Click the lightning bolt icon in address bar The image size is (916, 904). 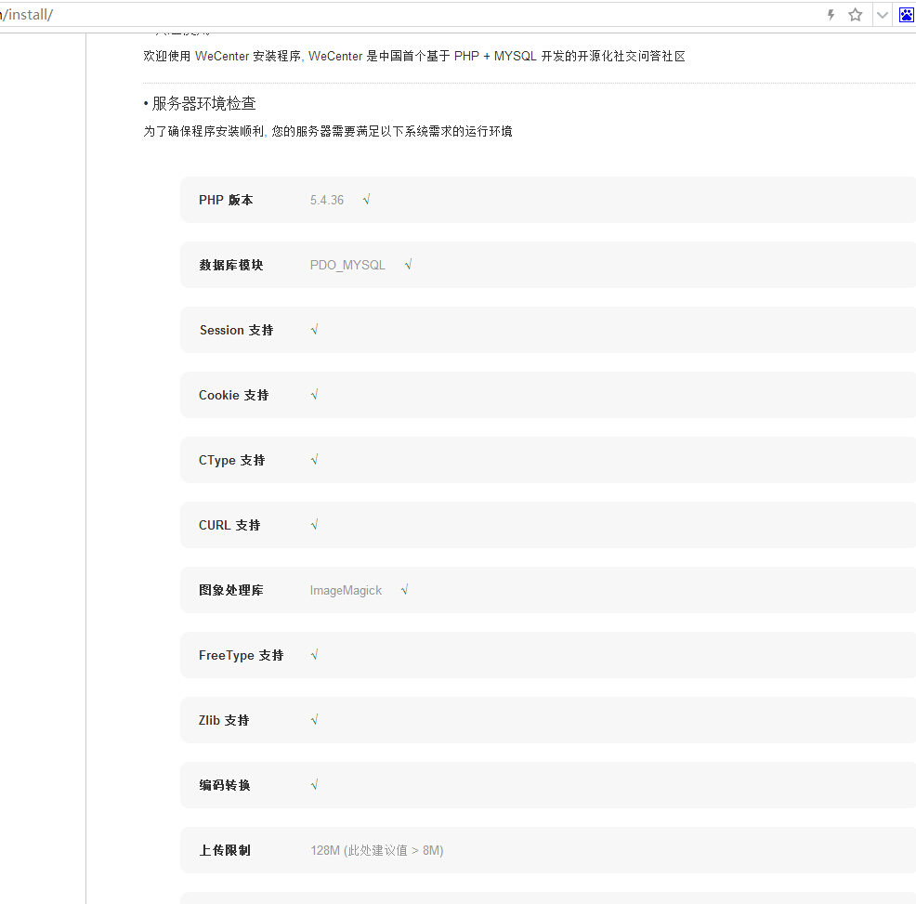pos(831,15)
